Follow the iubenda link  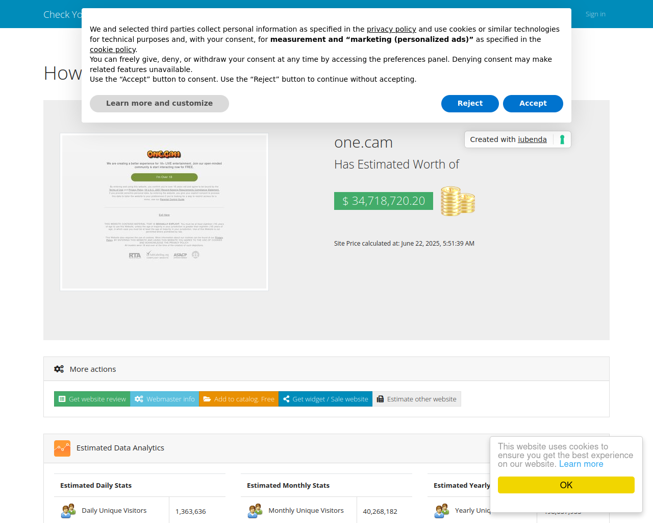pos(532,139)
